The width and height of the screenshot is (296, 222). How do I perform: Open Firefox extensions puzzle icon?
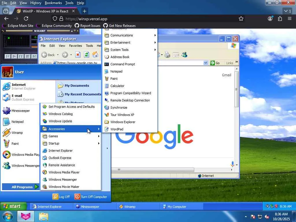coord(280,19)
